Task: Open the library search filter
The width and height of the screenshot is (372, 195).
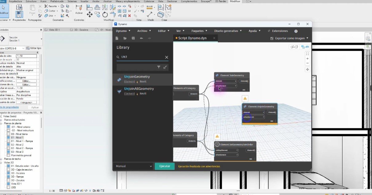Action: [159, 67]
